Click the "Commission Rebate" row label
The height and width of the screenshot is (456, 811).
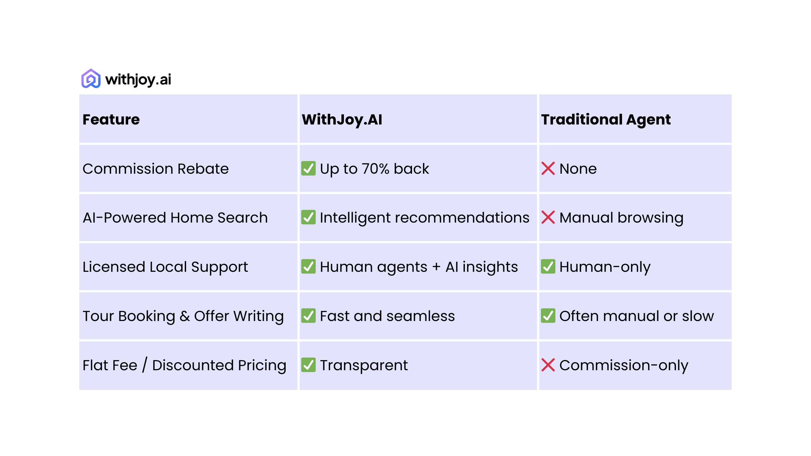(x=156, y=169)
